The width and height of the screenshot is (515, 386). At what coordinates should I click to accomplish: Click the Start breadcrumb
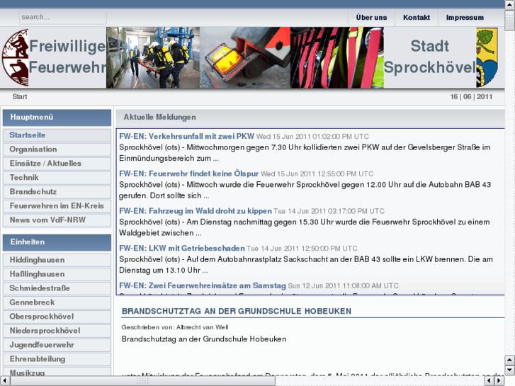coord(20,96)
